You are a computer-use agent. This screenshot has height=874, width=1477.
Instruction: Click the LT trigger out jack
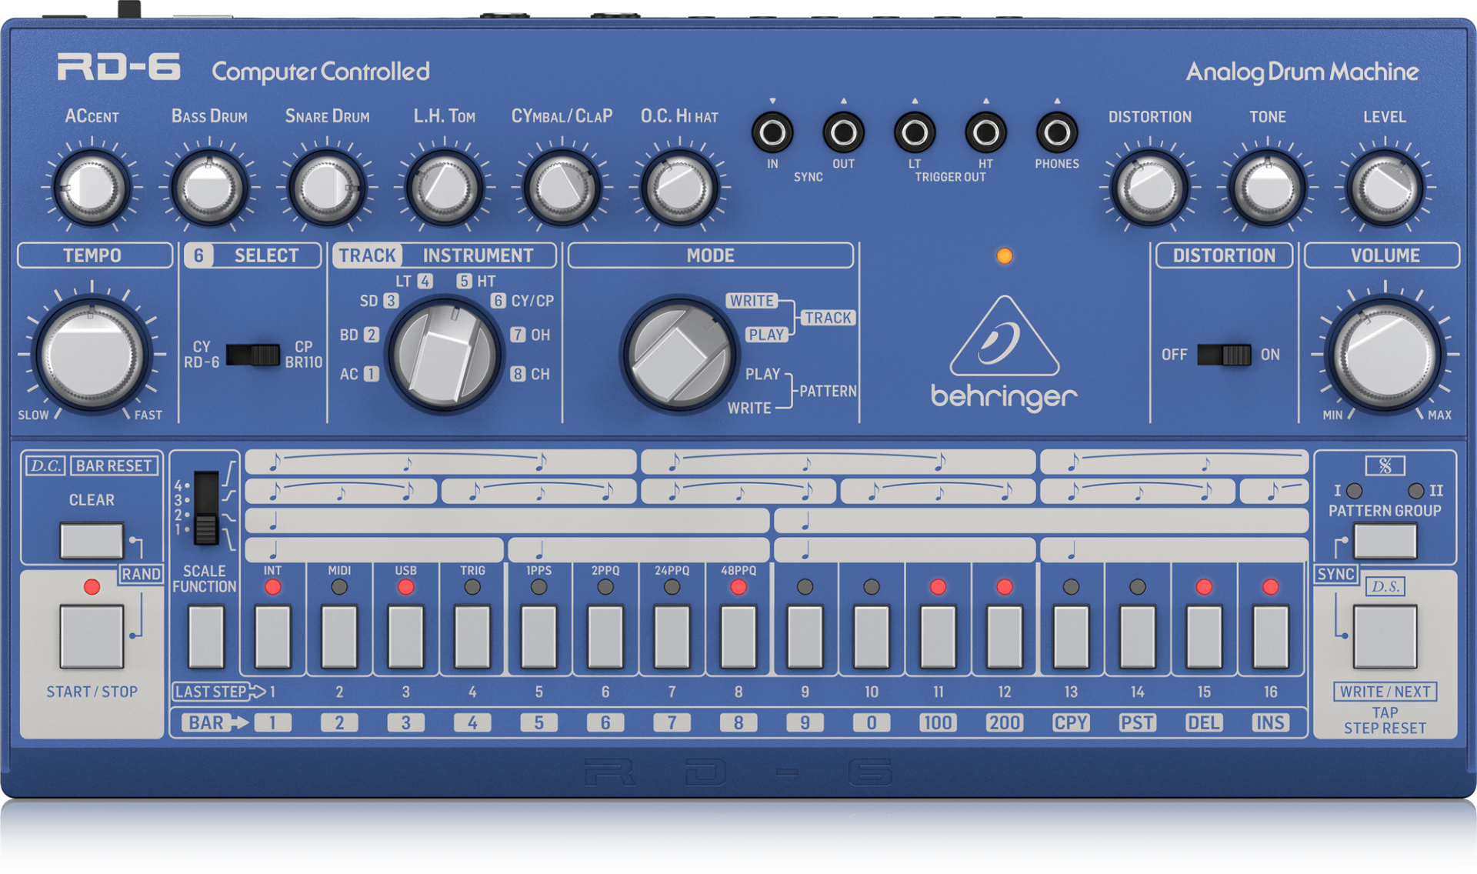tap(915, 132)
